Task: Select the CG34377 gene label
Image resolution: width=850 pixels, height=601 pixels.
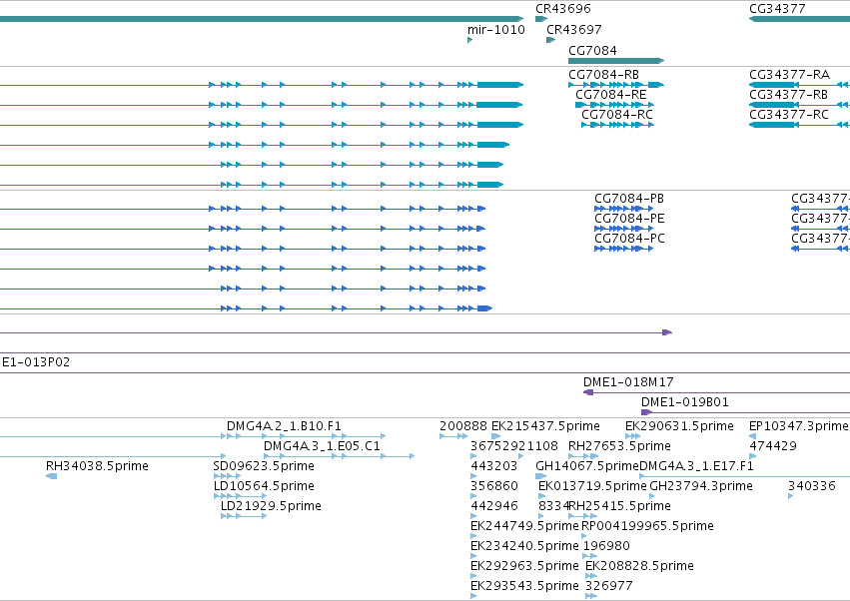Action: click(x=777, y=9)
